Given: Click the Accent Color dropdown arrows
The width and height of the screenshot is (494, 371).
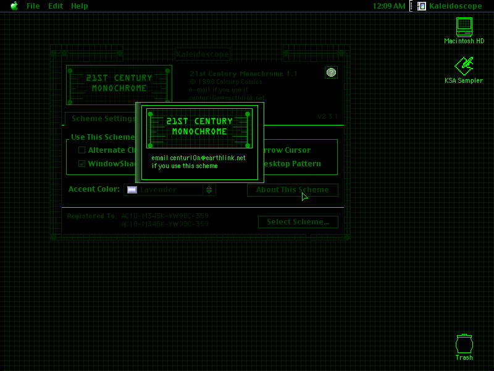Looking at the screenshot, I should [x=209, y=190].
